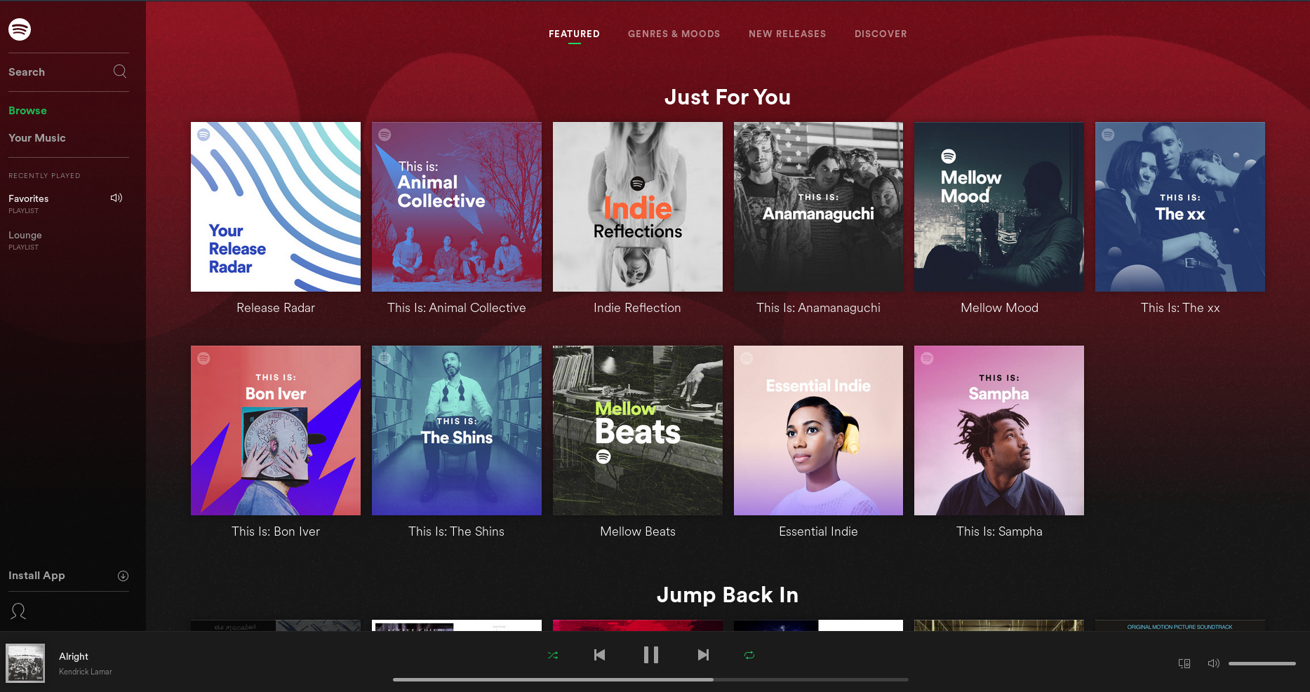Adjust the volume slider
1310x692 pixels.
pyautogui.click(x=1262, y=663)
